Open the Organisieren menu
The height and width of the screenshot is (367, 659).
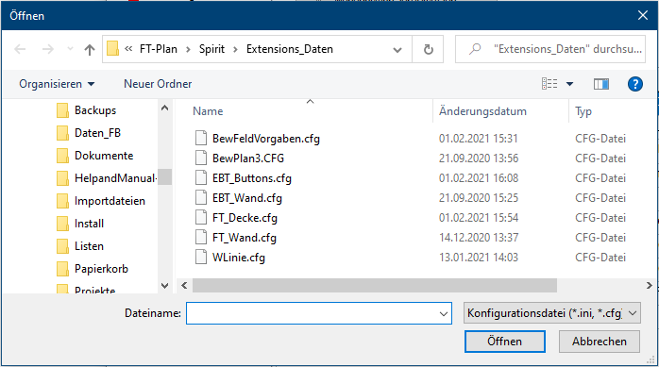[x=57, y=84]
